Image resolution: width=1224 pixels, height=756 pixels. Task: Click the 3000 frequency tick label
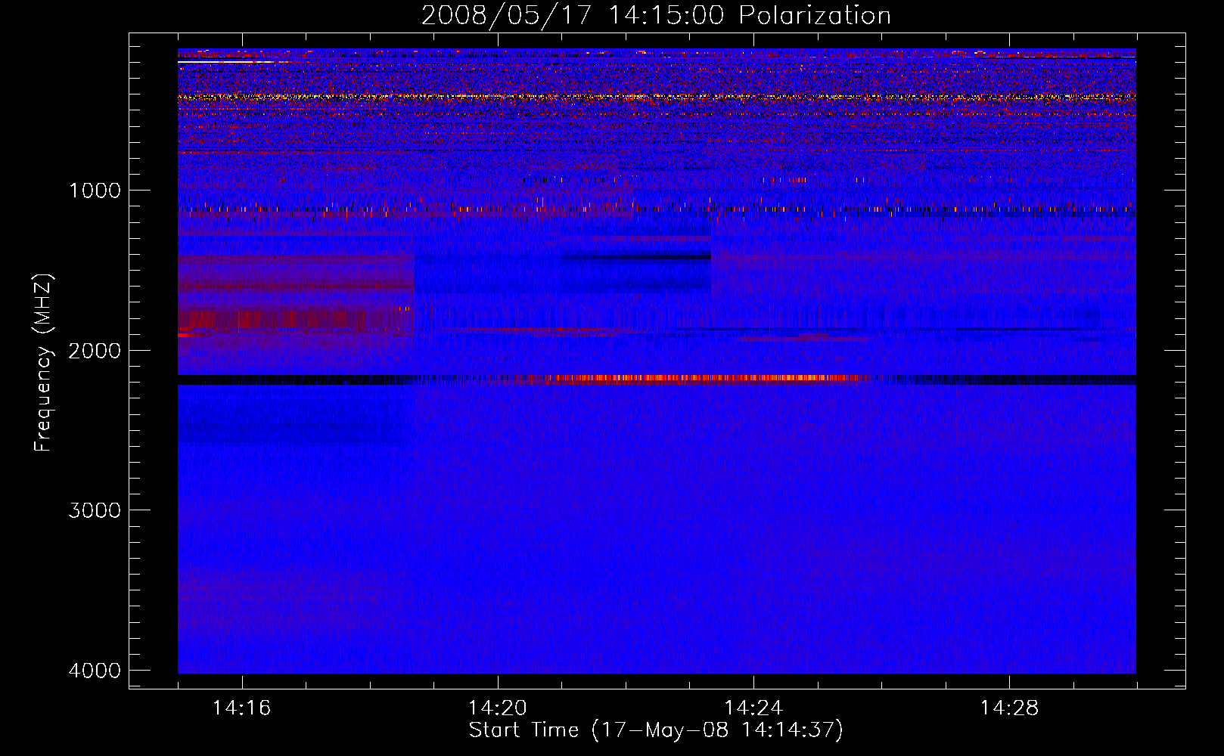[x=95, y=510]
